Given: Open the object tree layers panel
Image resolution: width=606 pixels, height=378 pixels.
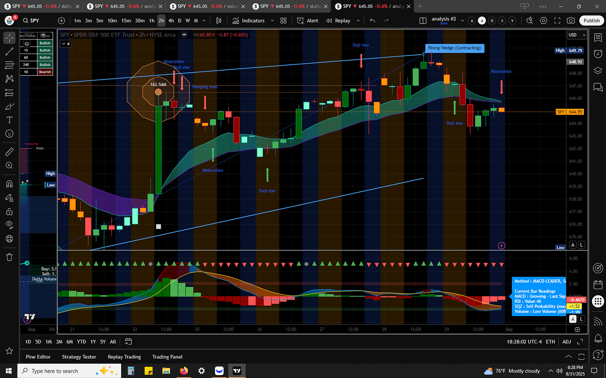Looking at the screenshot, I should [x=598, y=70].
